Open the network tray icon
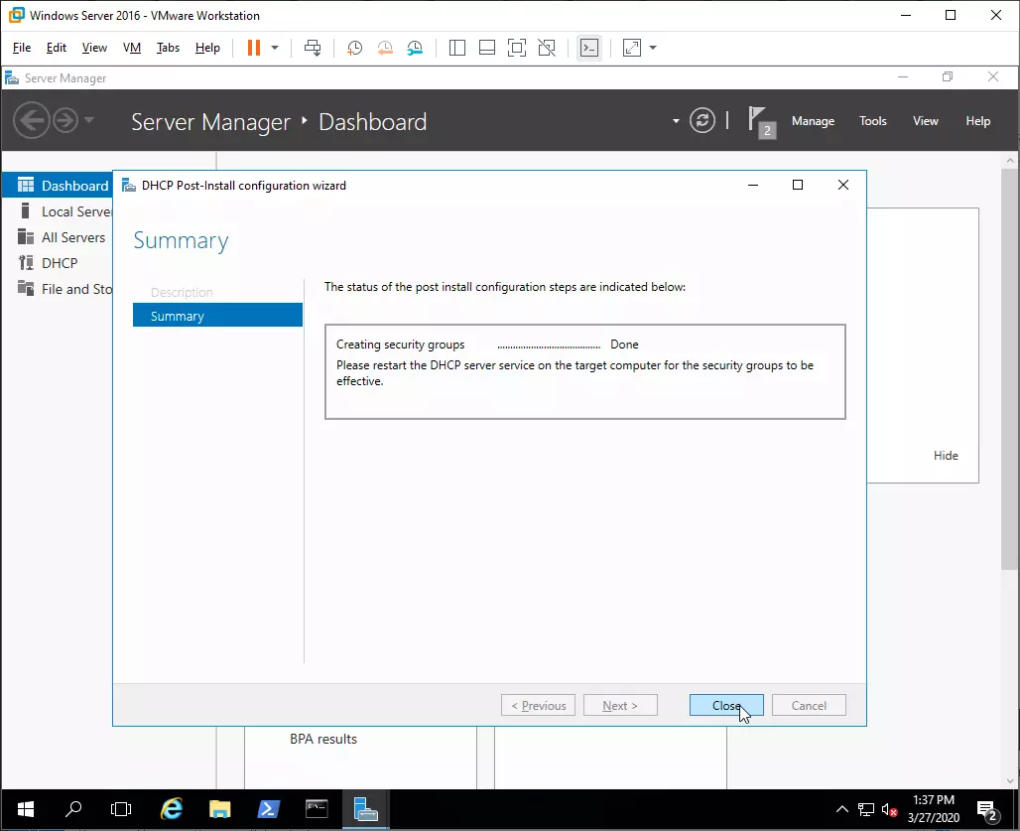Image resolution: width=1020 pixels, height=831 pixels. coord(866,809)
